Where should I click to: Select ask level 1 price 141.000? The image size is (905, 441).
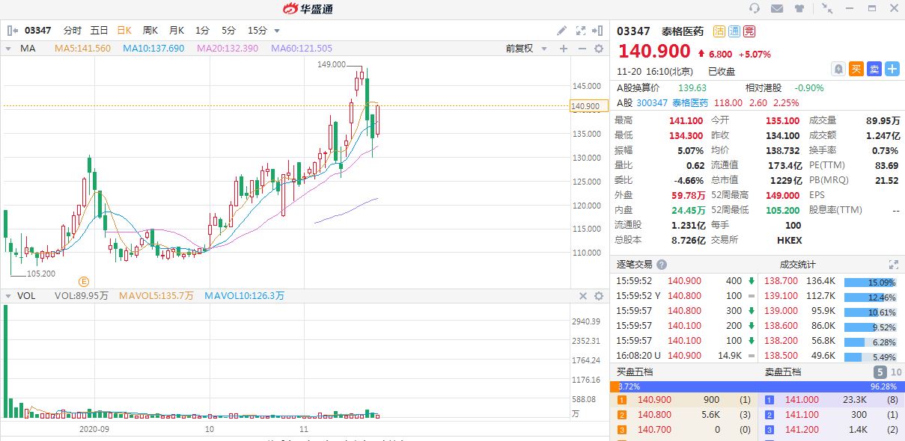click(x=802, y=400)
